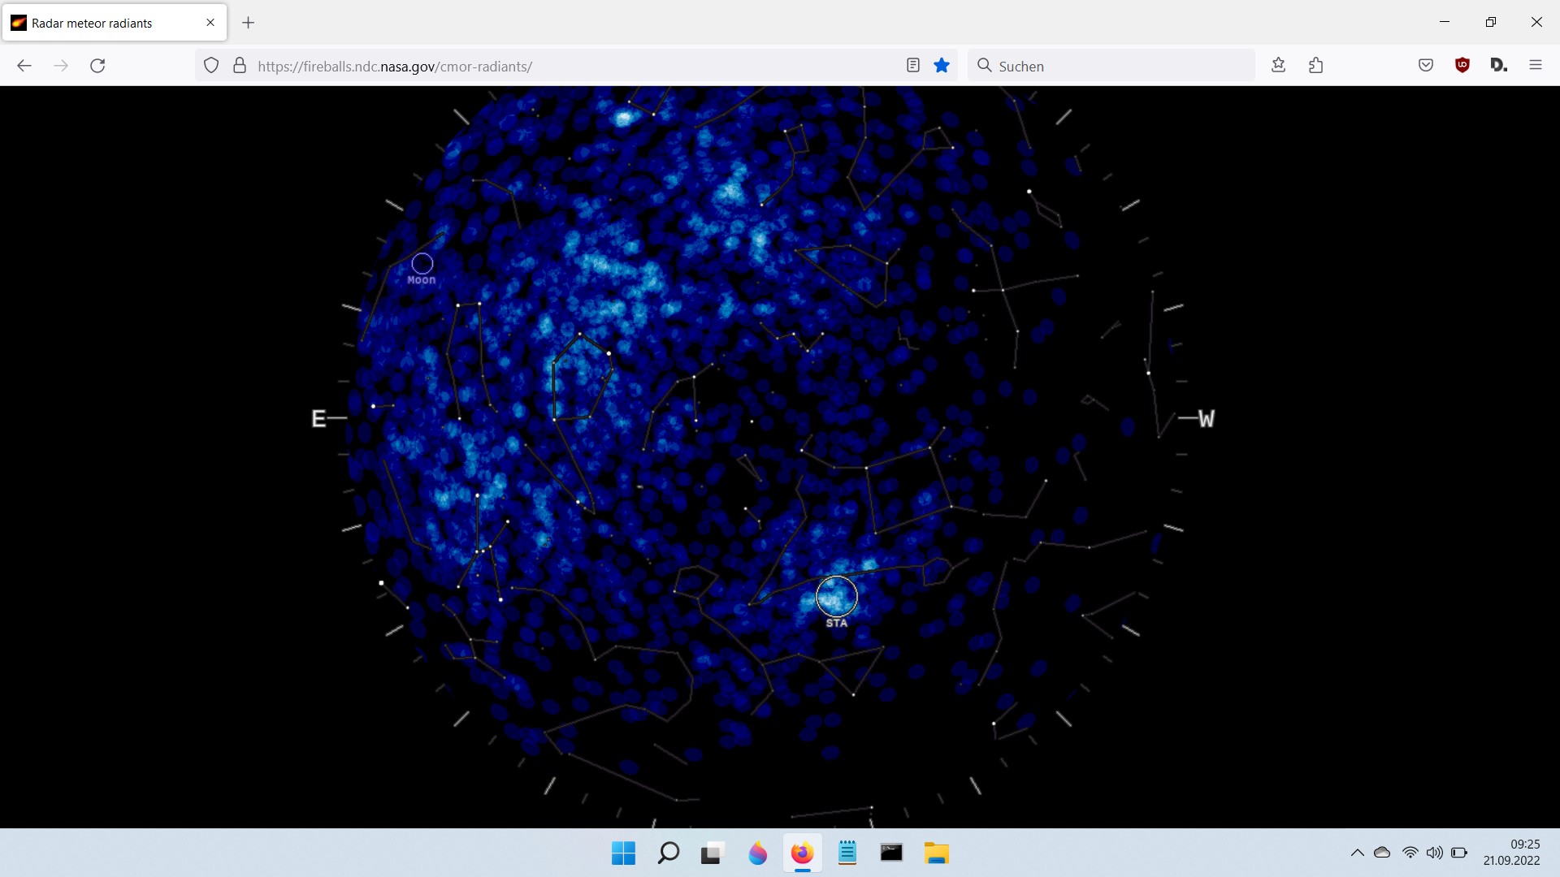Open Firefox application hamburger menu
Viewport: 1560px width, 877px height.
1536,66
